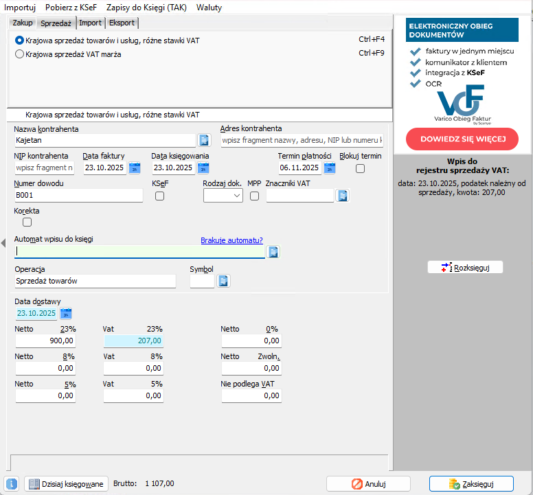Image resolution: width=533 pixels, height=495 pixels.
Task: Open contractor list icon next to Nazwa kontrahenta
Action: coord(203,140)
